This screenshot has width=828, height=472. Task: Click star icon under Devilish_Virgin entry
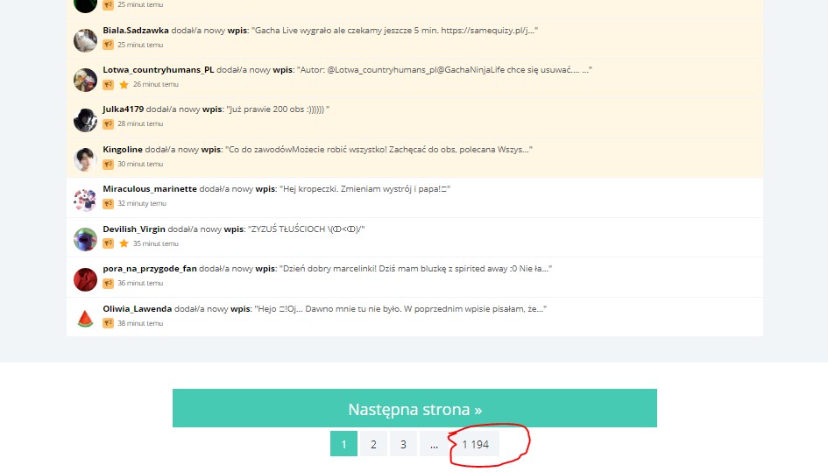pyautogui.click(x=124, y=243)
